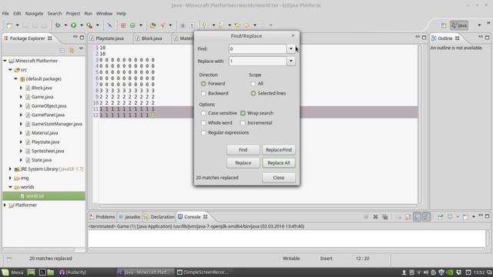Screen dimensions: 493x277
Task: Click the Next Annotation toolbar icon
Action: point(205,25)
